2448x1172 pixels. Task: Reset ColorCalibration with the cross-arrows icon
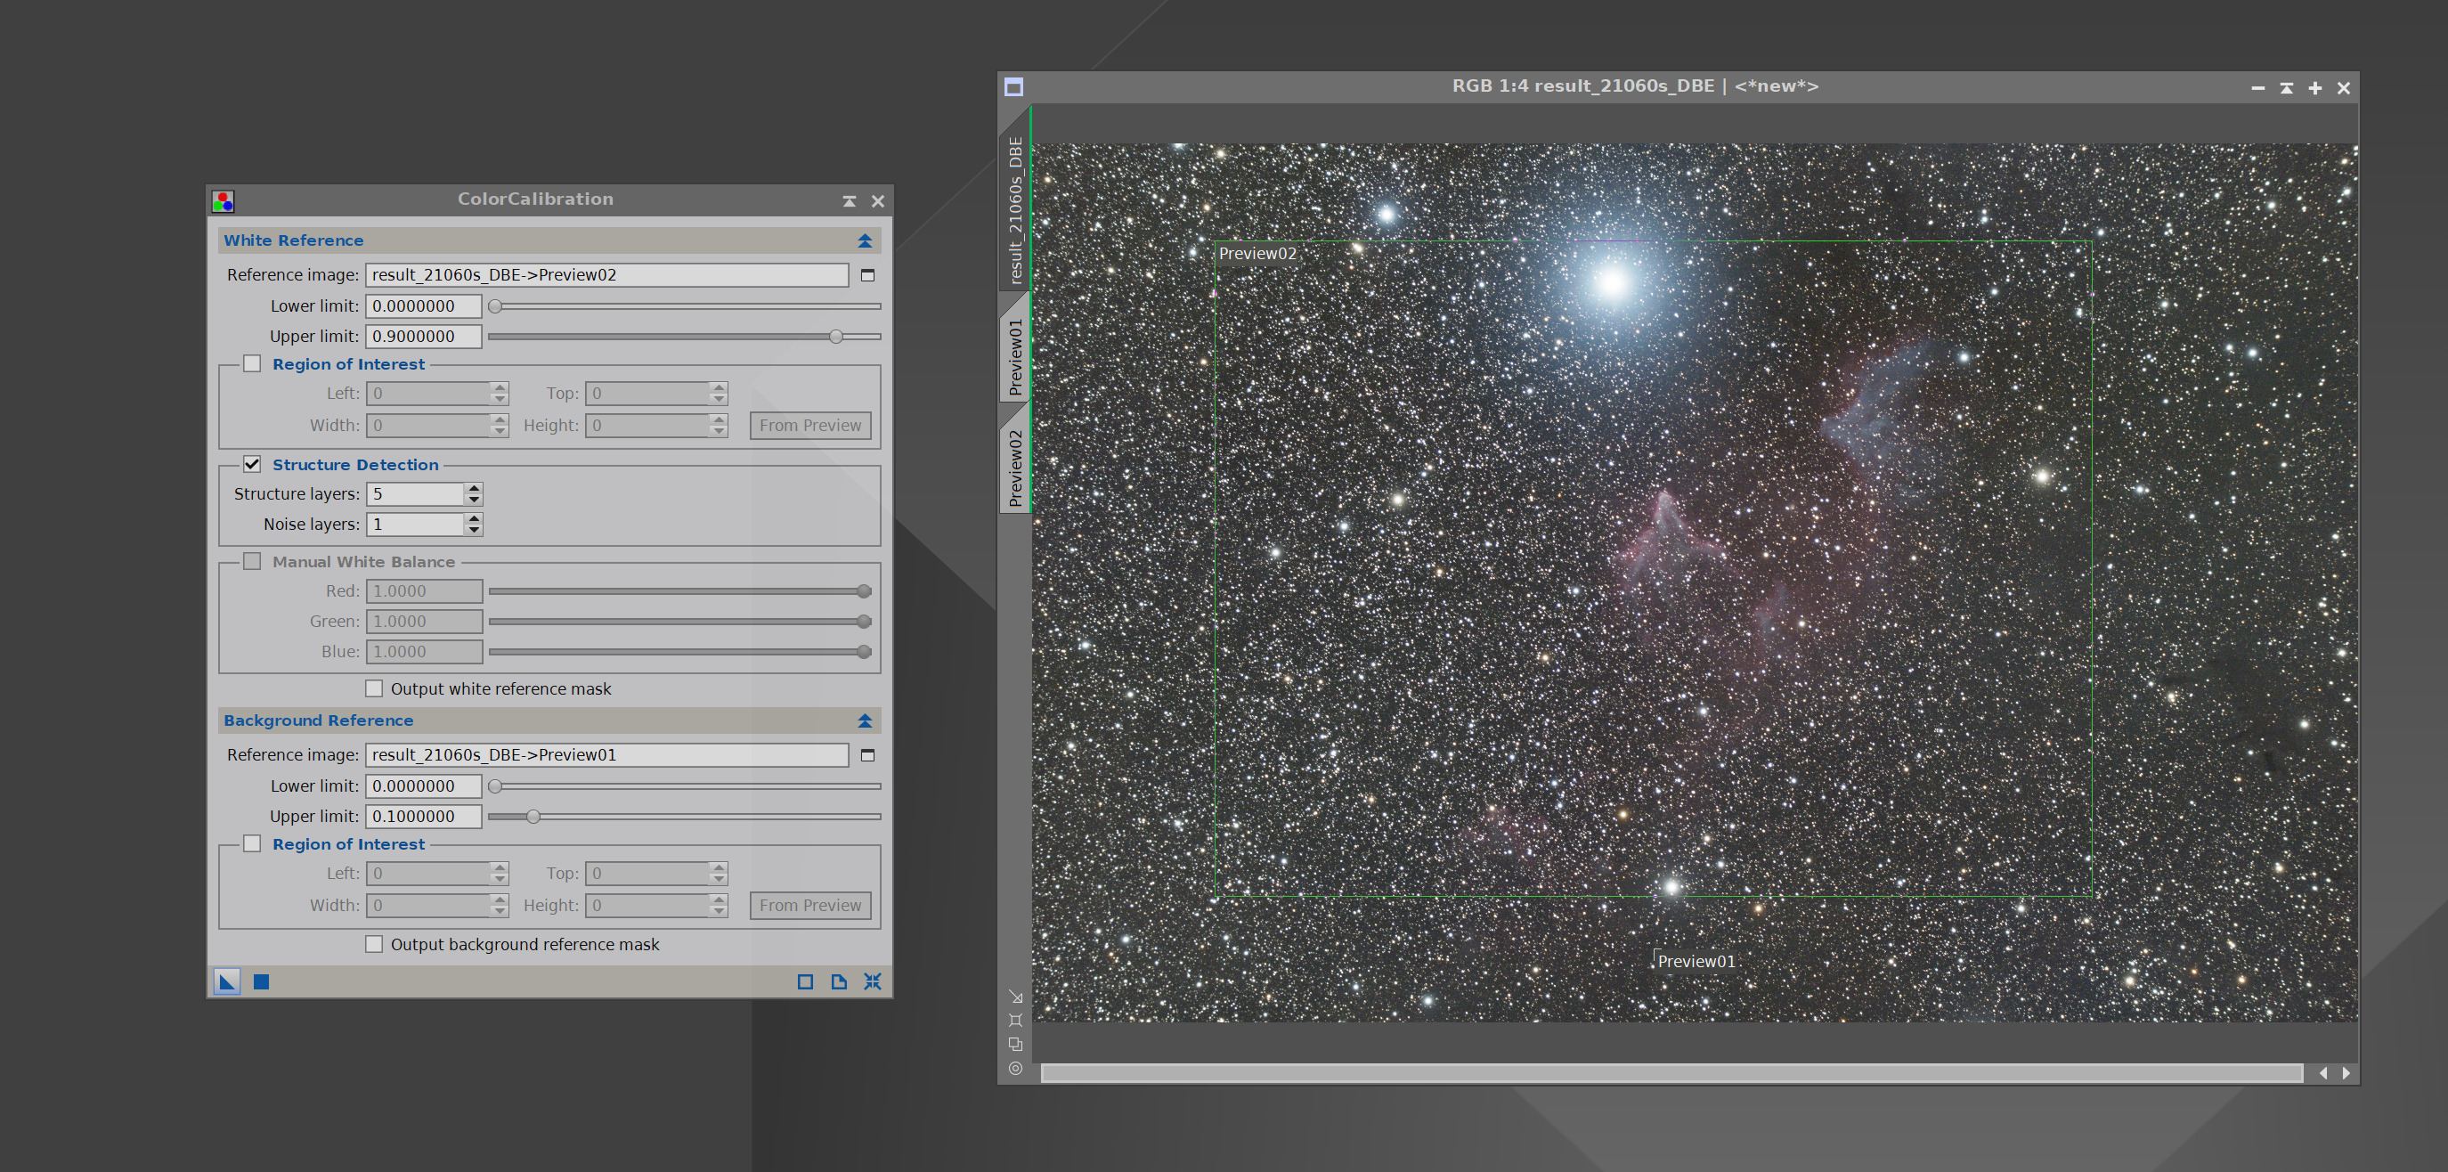point(873,981)
